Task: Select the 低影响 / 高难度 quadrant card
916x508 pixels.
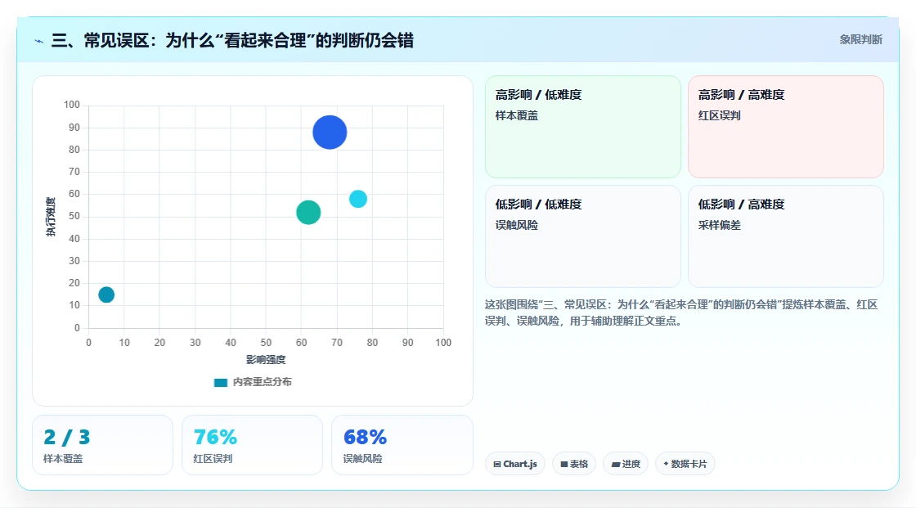Action: (x=785, y=236)
